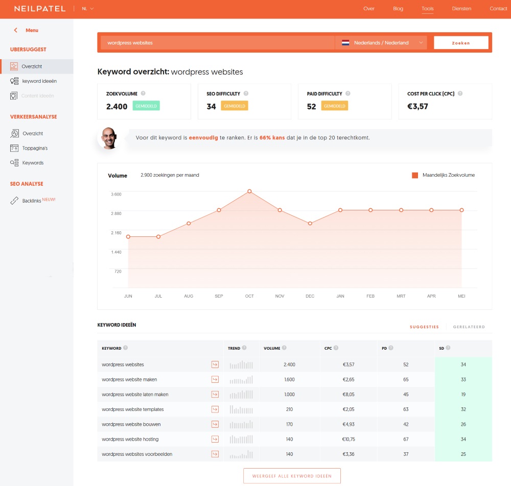Click the Neil Patel logo
The width and height of the screenshot is (511, 486).
[x=40, y=9]
